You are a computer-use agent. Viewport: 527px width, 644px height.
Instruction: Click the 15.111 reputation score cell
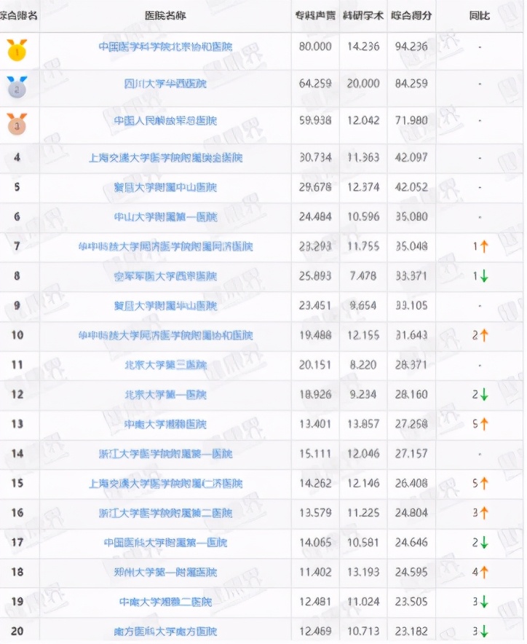click(x=315, y=453)
